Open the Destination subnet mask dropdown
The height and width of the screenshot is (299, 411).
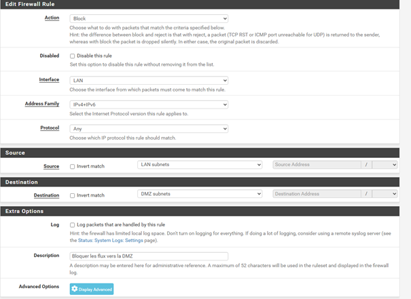(385, 194)
